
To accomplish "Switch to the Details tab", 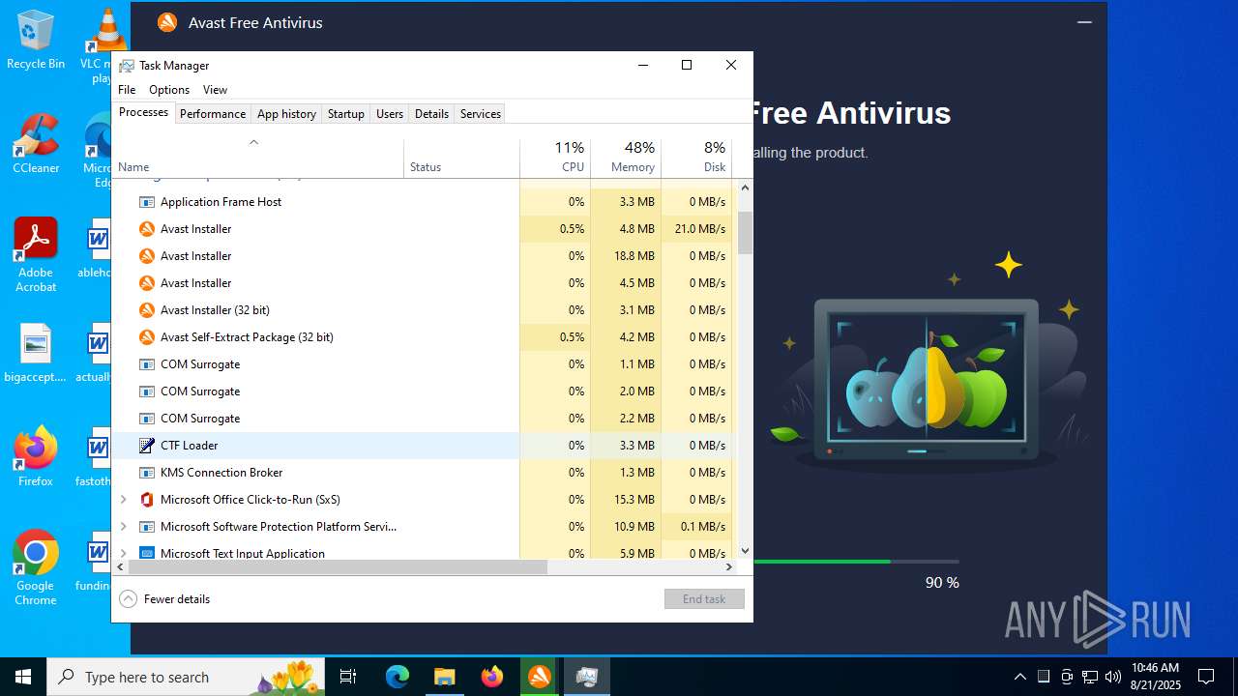I will click(x=431, y=114).
